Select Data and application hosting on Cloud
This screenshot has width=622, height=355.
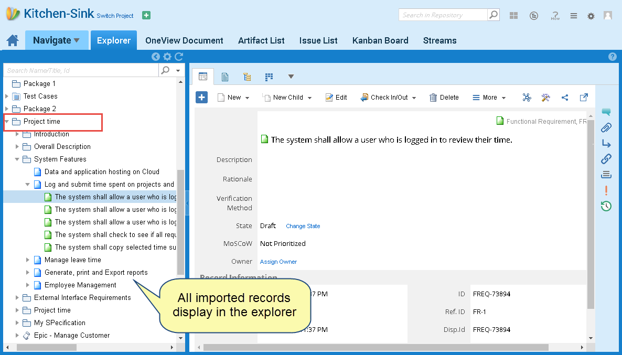tap(102, 172)
